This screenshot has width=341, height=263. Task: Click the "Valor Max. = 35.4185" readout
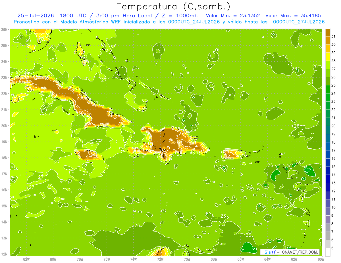pyautogui.click(x=294, y=16)
